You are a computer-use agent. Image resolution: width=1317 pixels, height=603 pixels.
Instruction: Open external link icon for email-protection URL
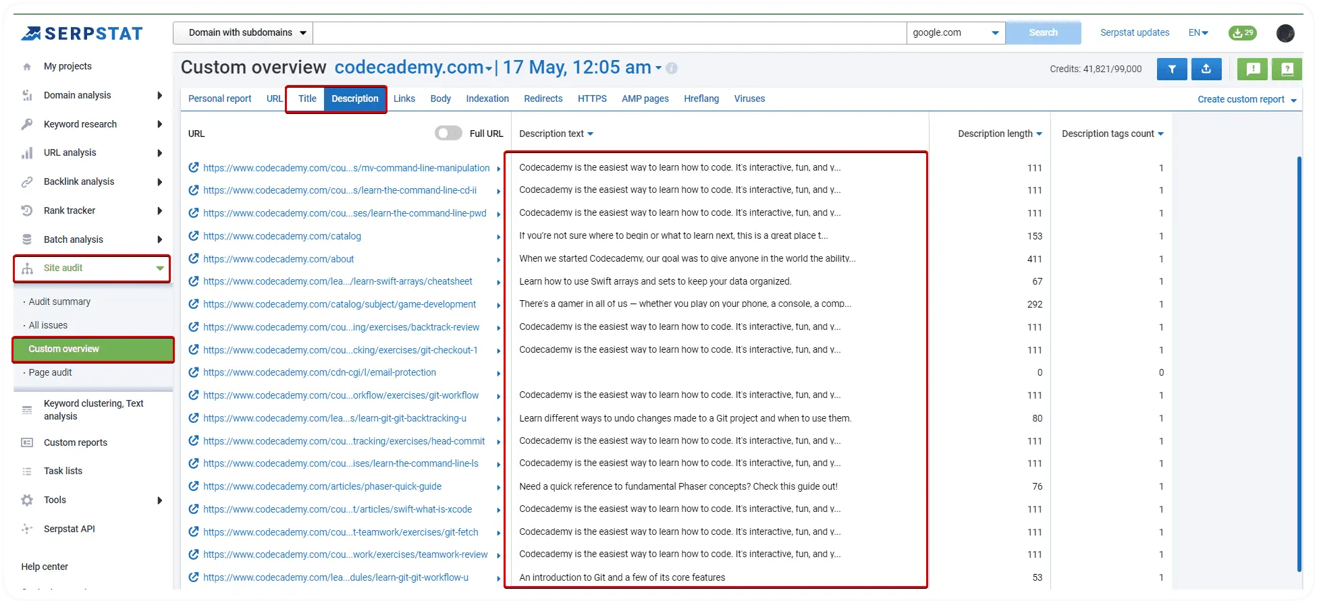click(x=194, y=372)
